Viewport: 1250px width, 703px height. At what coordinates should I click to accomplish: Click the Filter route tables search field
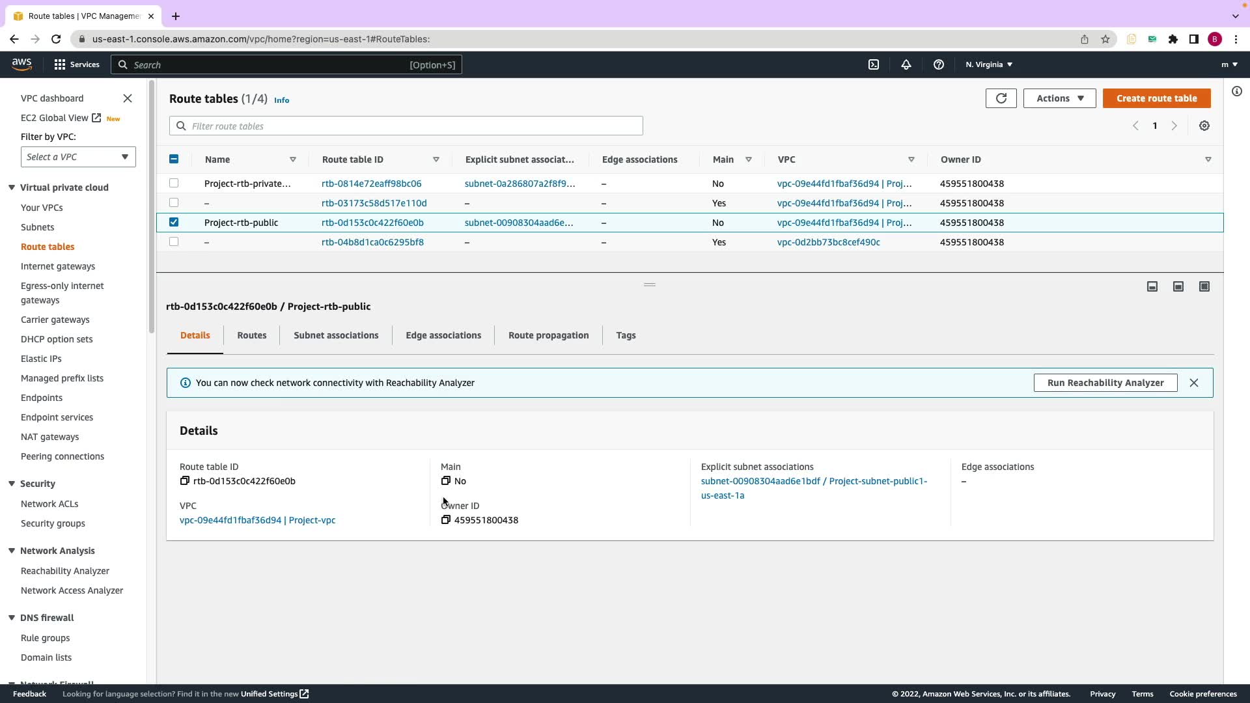(x=406, y=126)
